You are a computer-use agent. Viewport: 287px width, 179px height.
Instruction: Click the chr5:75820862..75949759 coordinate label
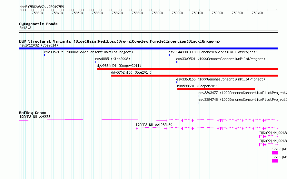42,7
